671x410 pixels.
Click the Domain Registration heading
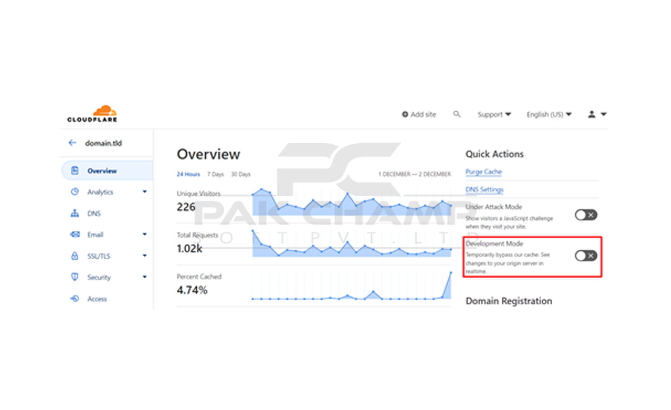[x=509, y=301]
